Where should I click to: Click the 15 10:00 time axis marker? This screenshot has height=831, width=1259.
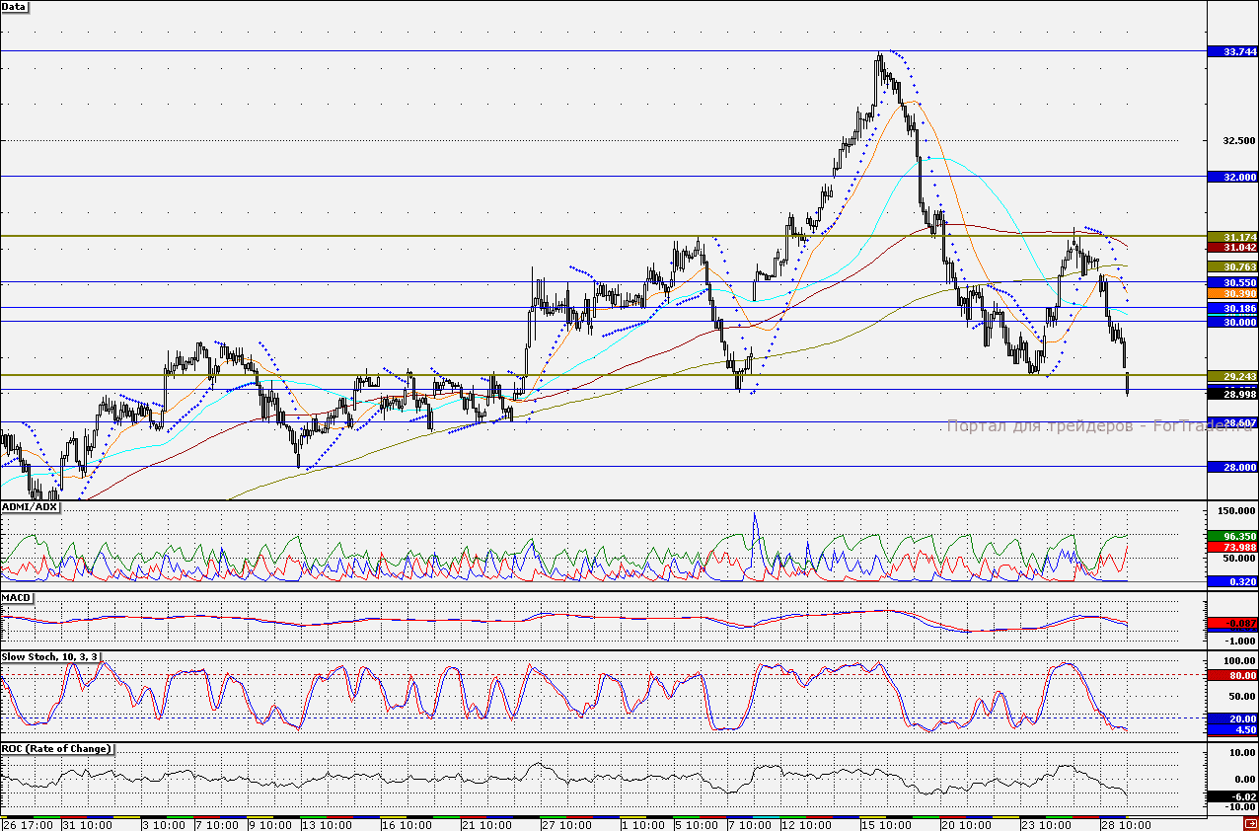(x=884, y=824)
